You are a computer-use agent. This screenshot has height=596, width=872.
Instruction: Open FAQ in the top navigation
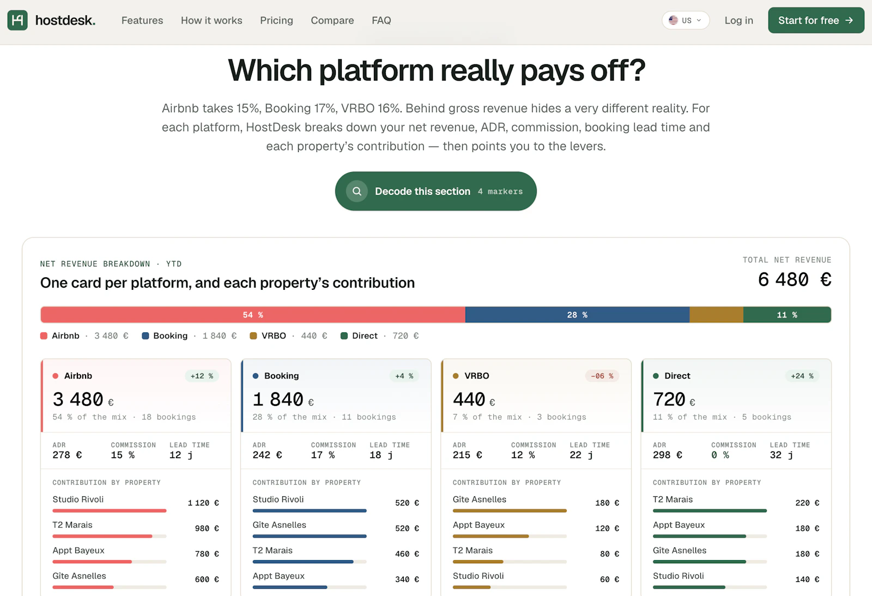(381, 20)
